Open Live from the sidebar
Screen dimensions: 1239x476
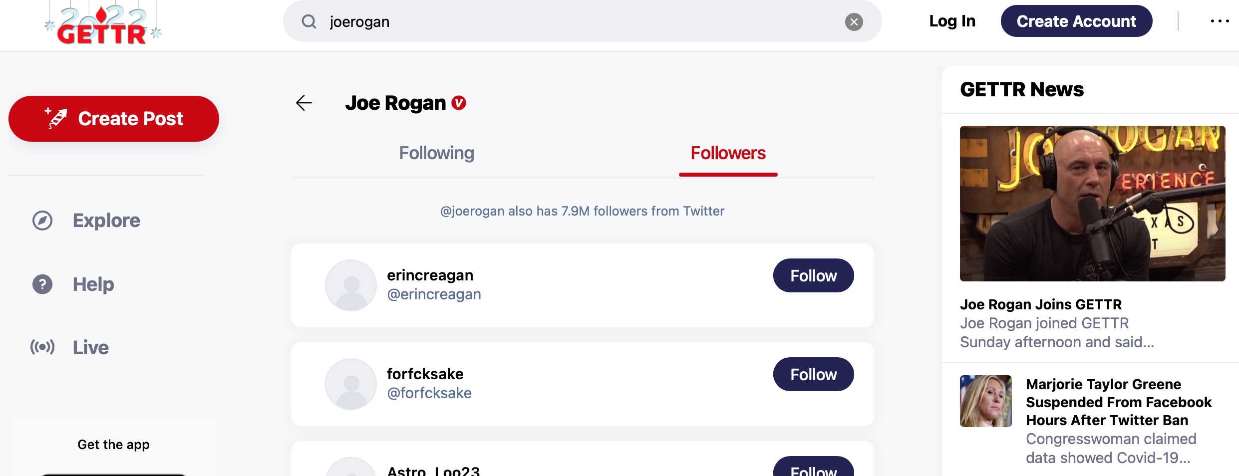pyautogui.click(x=90, y=347)
